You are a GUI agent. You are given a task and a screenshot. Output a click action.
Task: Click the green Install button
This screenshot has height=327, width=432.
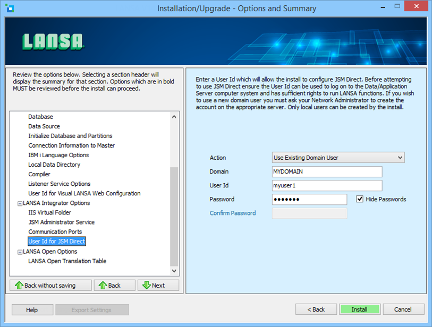point(360,309)
